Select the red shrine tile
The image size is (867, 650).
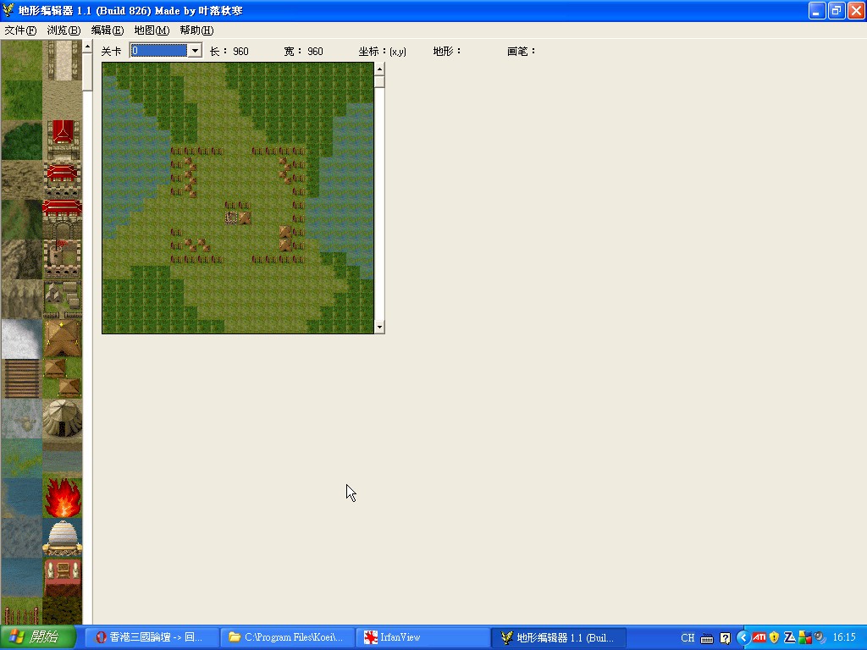(62, 577)
